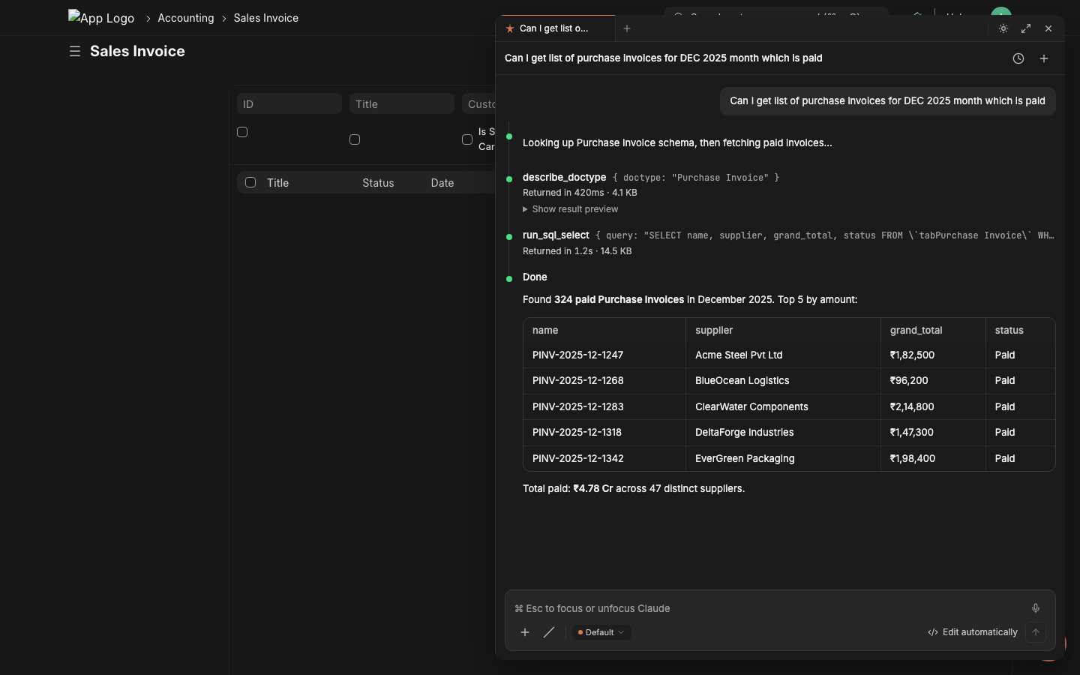
Task: Click BlueOcean Logistics supplier cell
Action: pos(783,381)
